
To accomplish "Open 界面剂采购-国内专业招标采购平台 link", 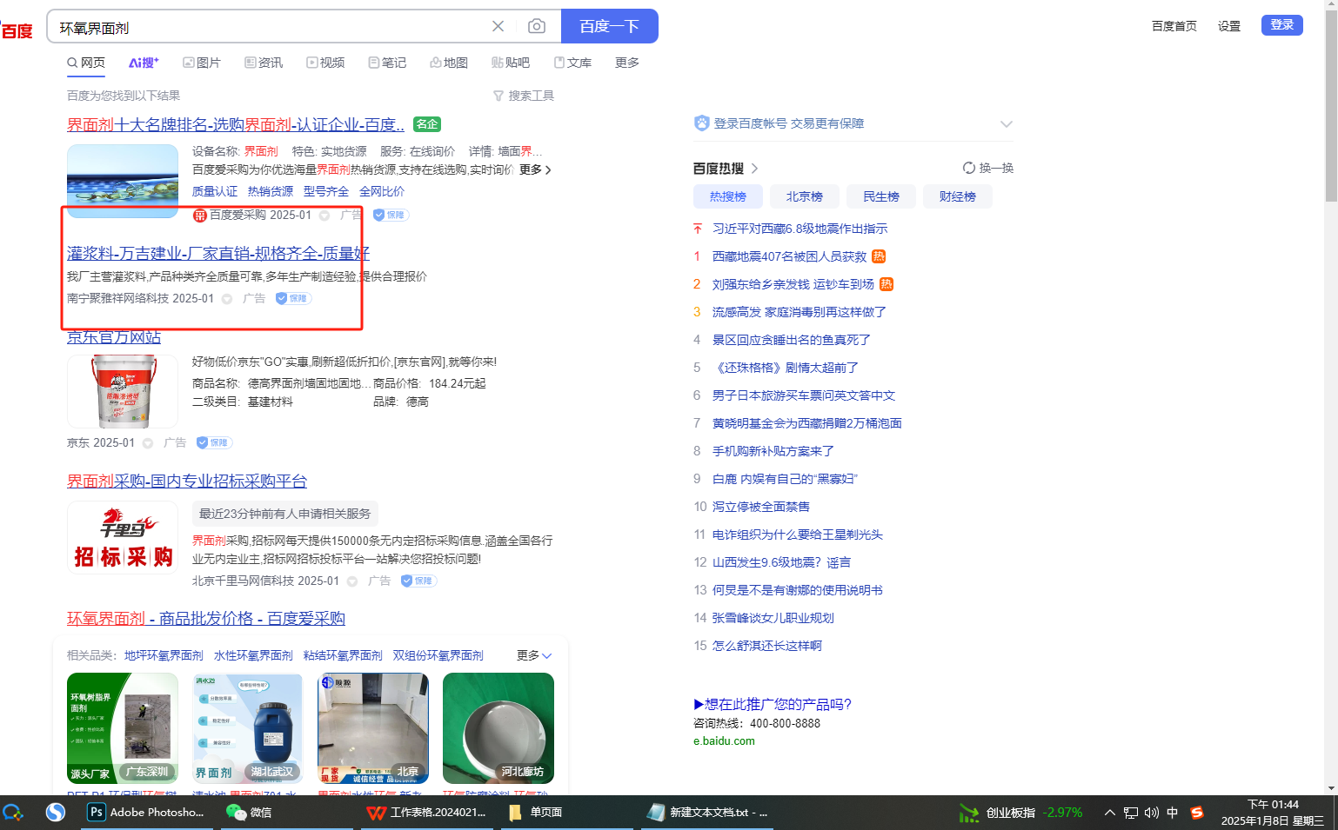I will pyautogui.click(x=187, y=481).
